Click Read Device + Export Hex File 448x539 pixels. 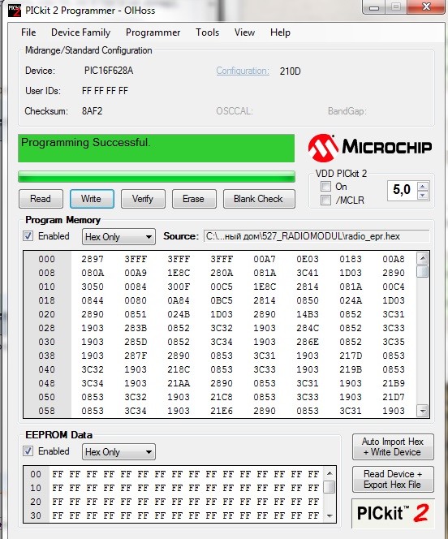[393, 480]
